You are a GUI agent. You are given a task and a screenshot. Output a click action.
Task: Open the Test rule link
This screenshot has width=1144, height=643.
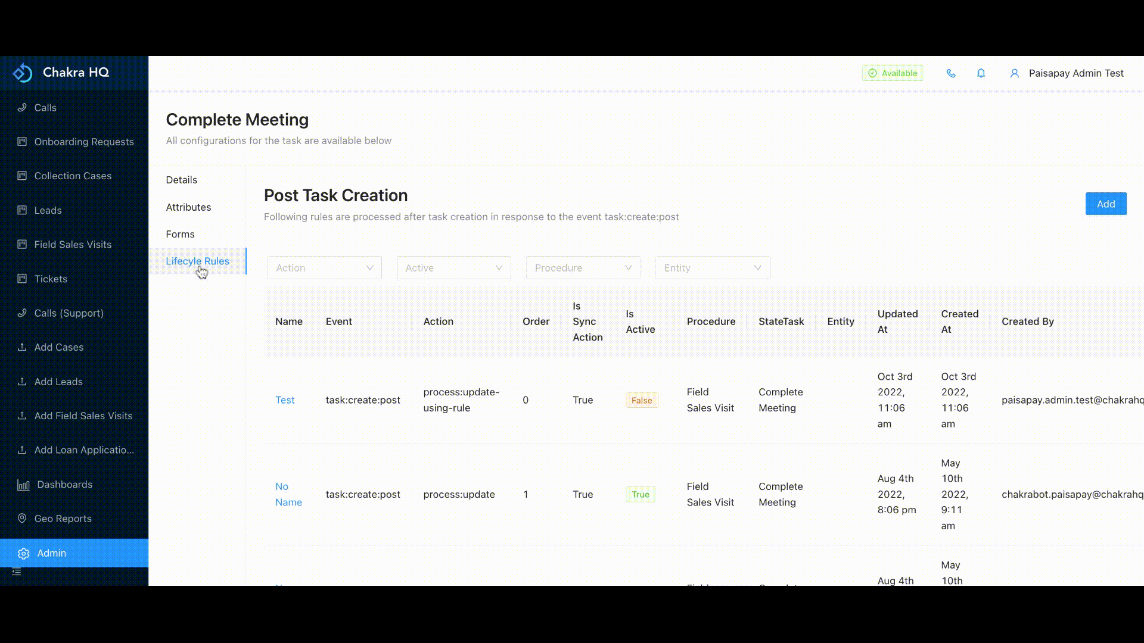pos(285,400)
